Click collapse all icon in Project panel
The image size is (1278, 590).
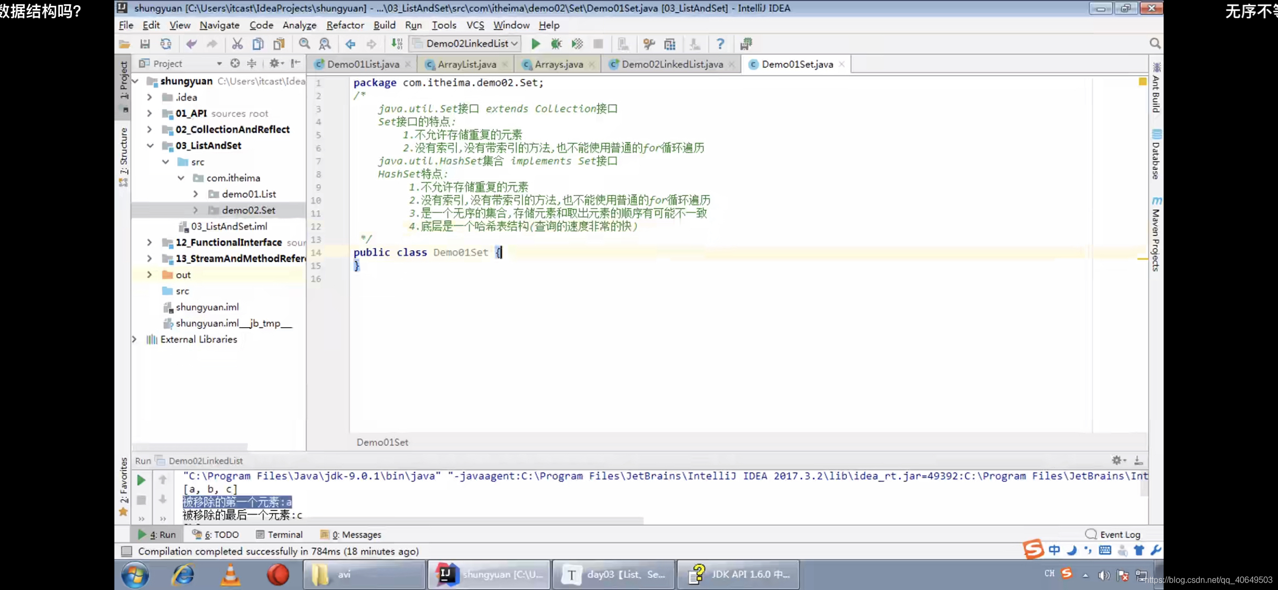tap(252, 63)
